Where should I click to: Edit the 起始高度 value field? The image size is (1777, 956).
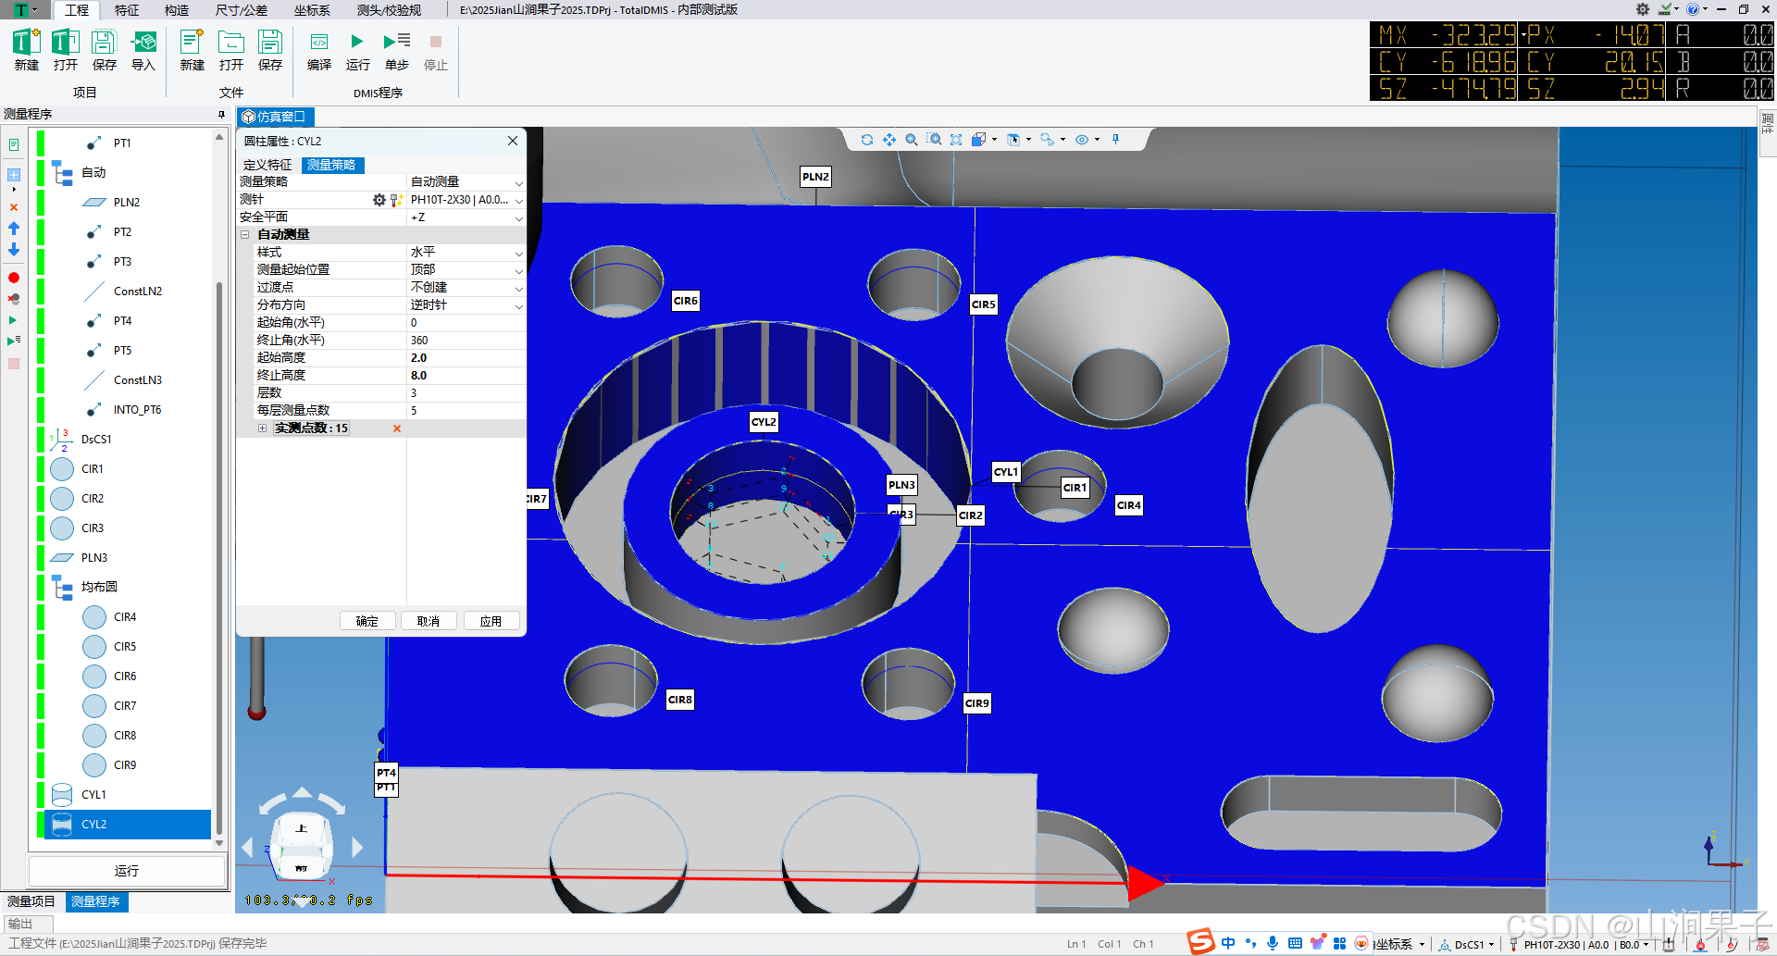[x=466, y=358]
